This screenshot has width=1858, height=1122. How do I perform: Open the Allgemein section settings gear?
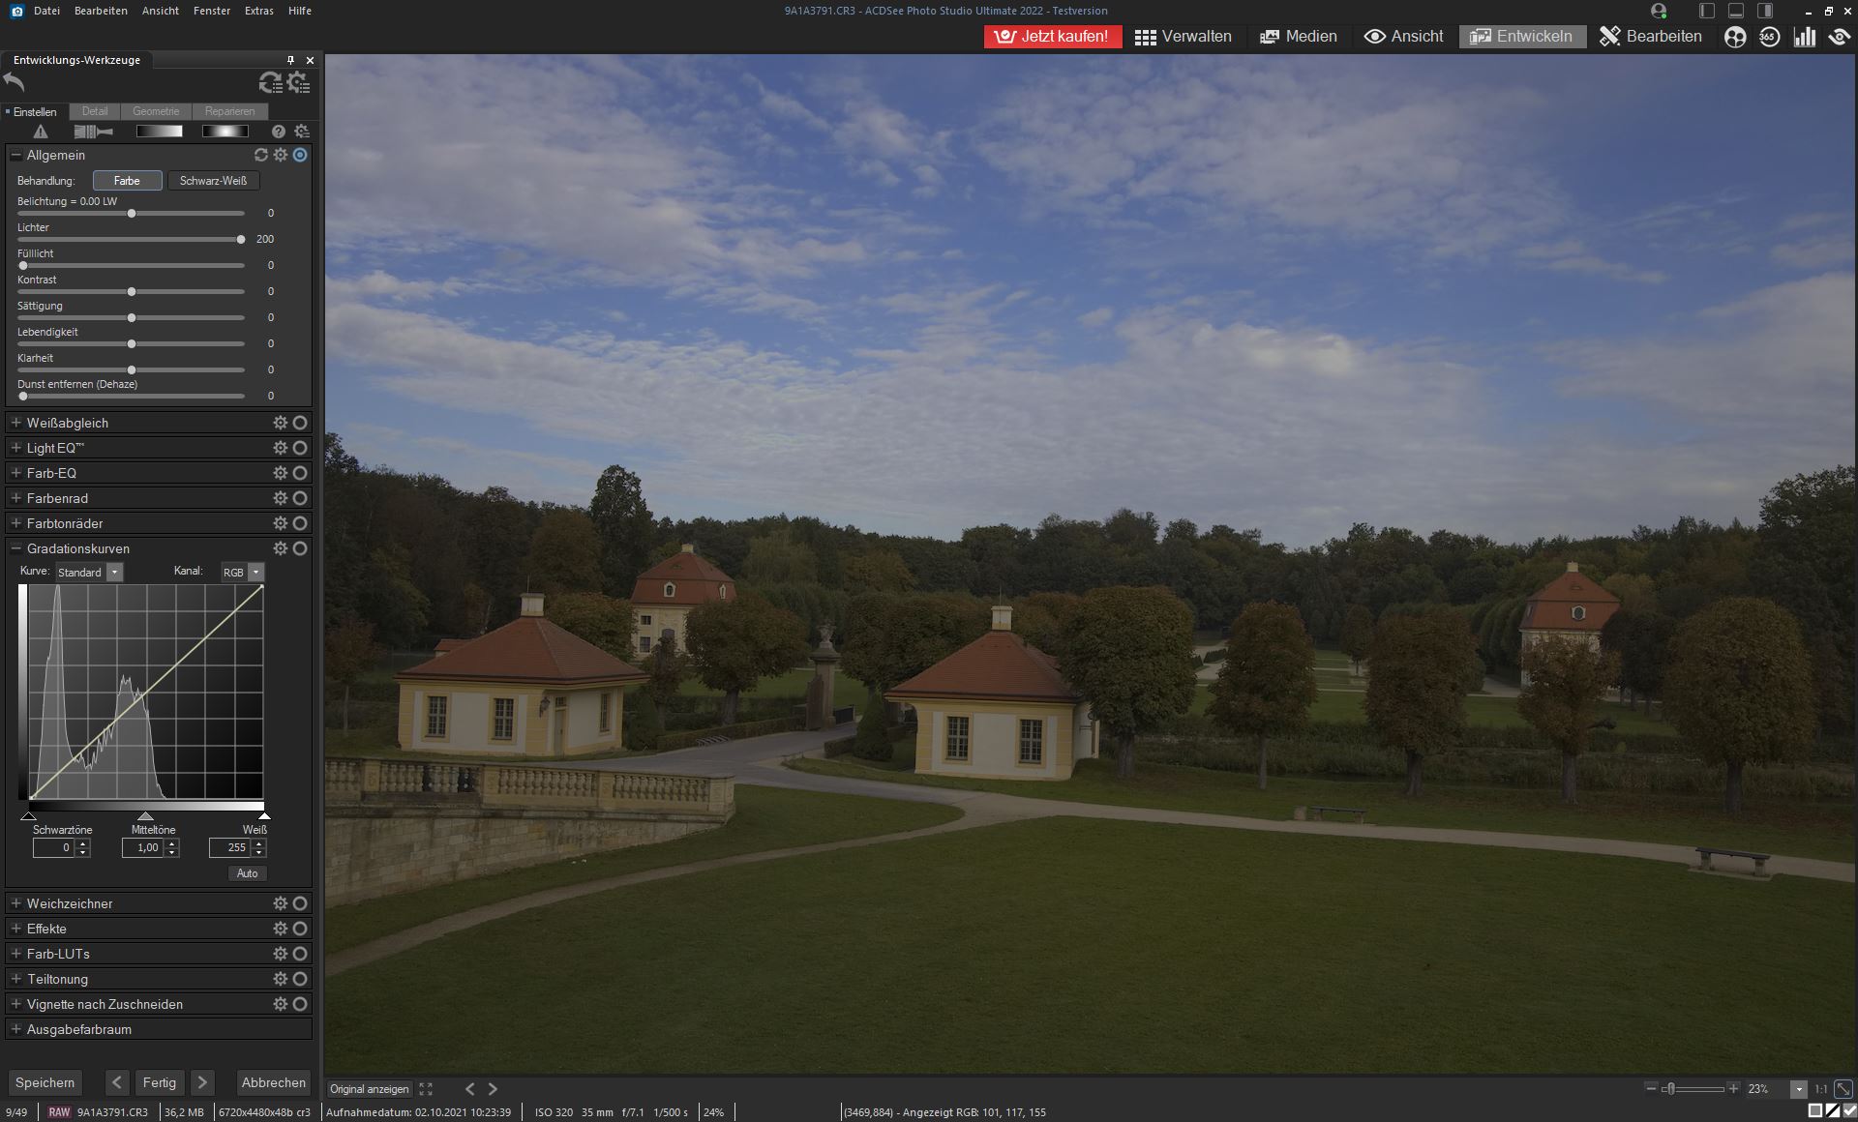(281, 155)
